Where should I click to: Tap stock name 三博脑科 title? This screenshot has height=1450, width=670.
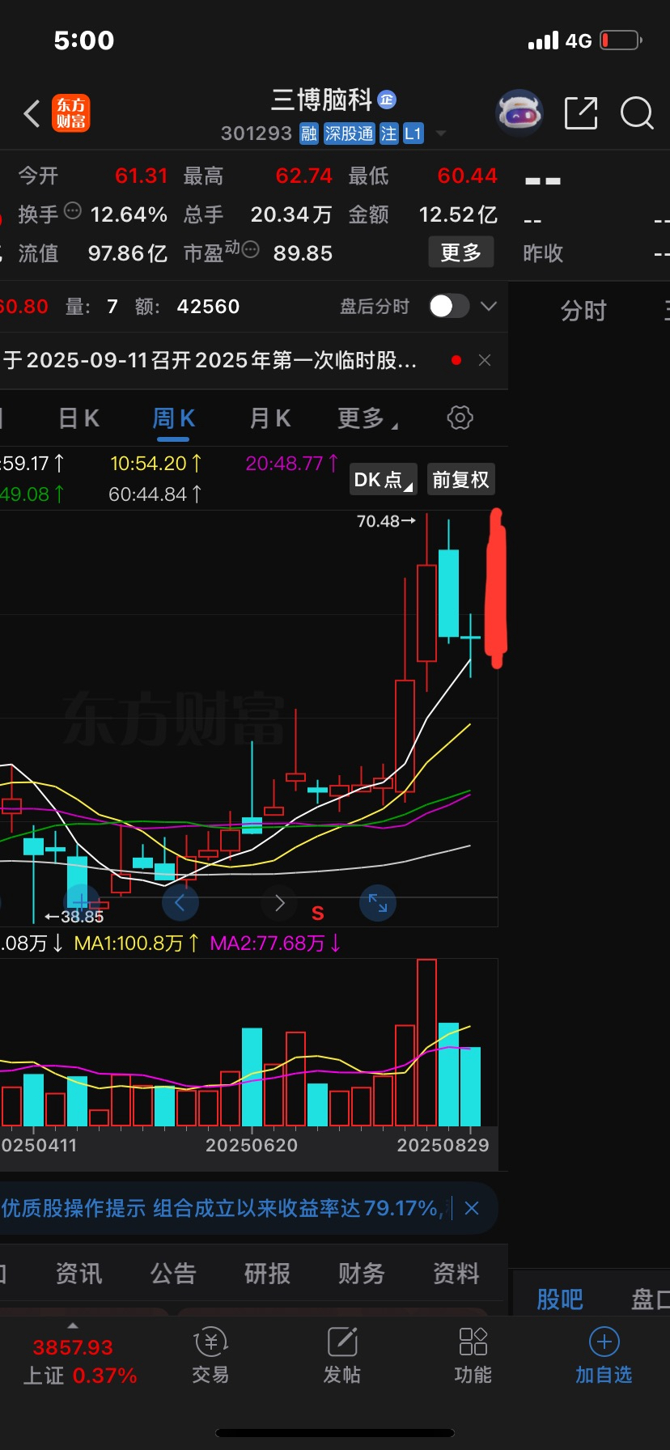(321, 100)
